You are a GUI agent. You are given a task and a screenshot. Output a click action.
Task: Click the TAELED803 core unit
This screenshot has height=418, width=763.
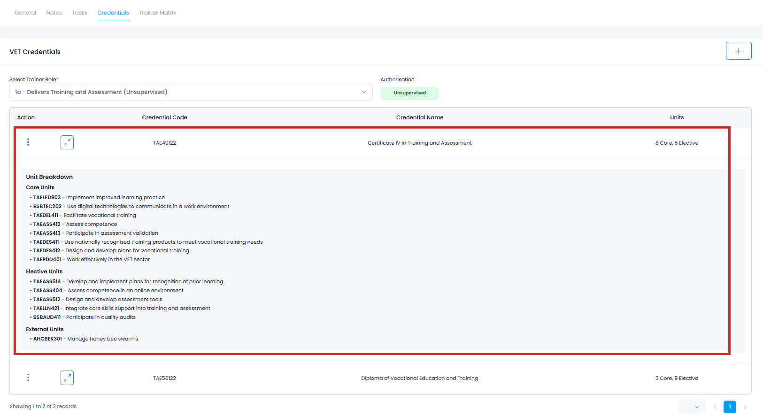[x=99, y=197]
